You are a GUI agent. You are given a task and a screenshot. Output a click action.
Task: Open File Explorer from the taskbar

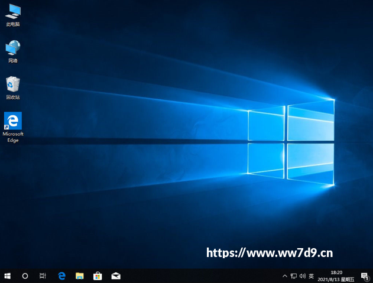pos(79,276)
